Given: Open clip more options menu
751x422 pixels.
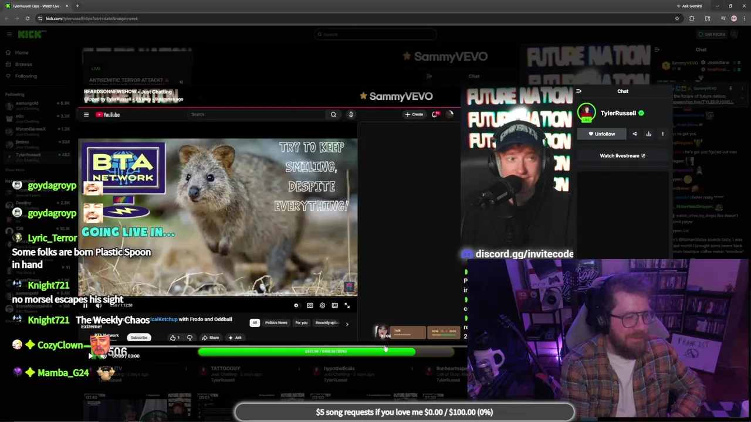Looking at the screenshot, I should click(x=662, y=134).
